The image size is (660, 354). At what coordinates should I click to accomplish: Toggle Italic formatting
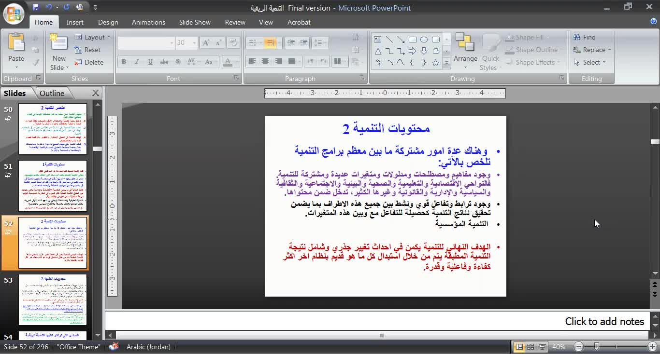(137, 62)
